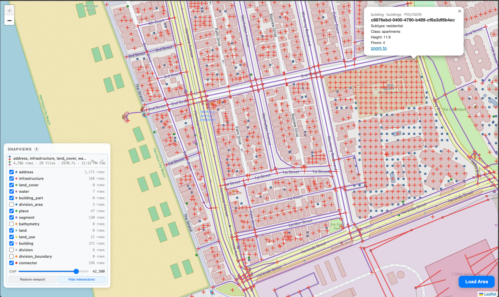Click the Kay Etow Park green area
Viewport: 499px width, 297px height.
pos(335,226)
